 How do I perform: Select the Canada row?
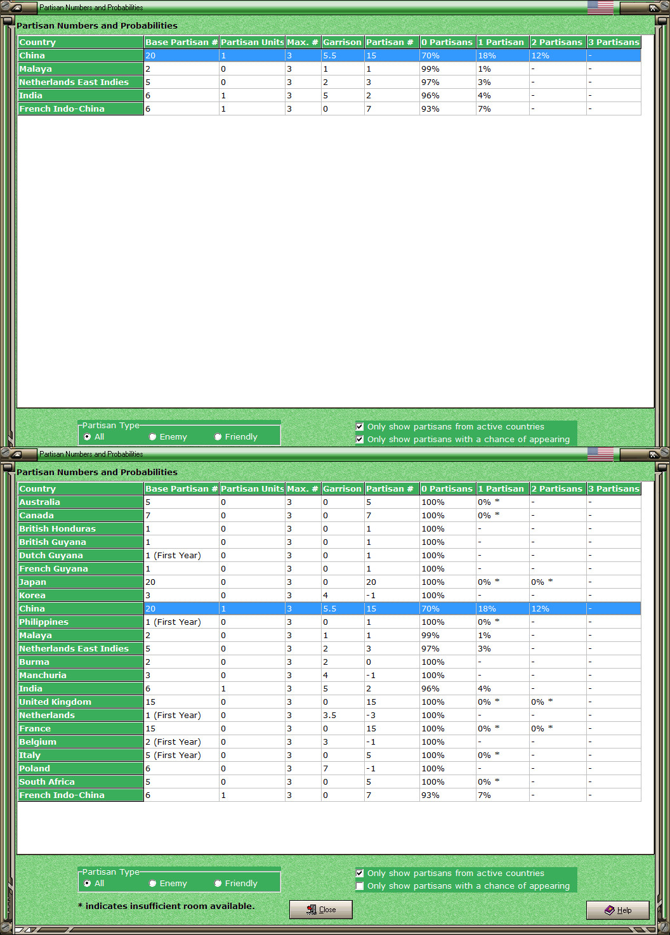point(329,516)
